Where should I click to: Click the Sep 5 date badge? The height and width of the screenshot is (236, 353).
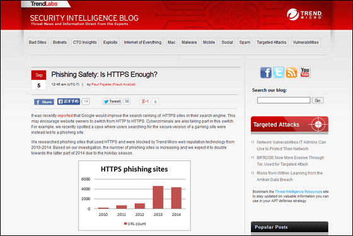[x=38, y=80]
